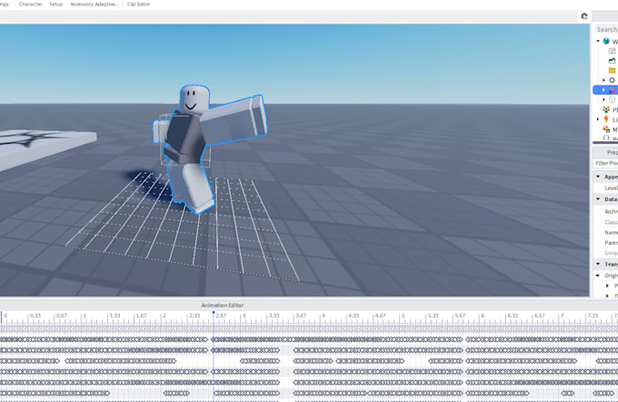Click the blue playhead scrubber on timeline
The image size is (618, 402).
214,313
